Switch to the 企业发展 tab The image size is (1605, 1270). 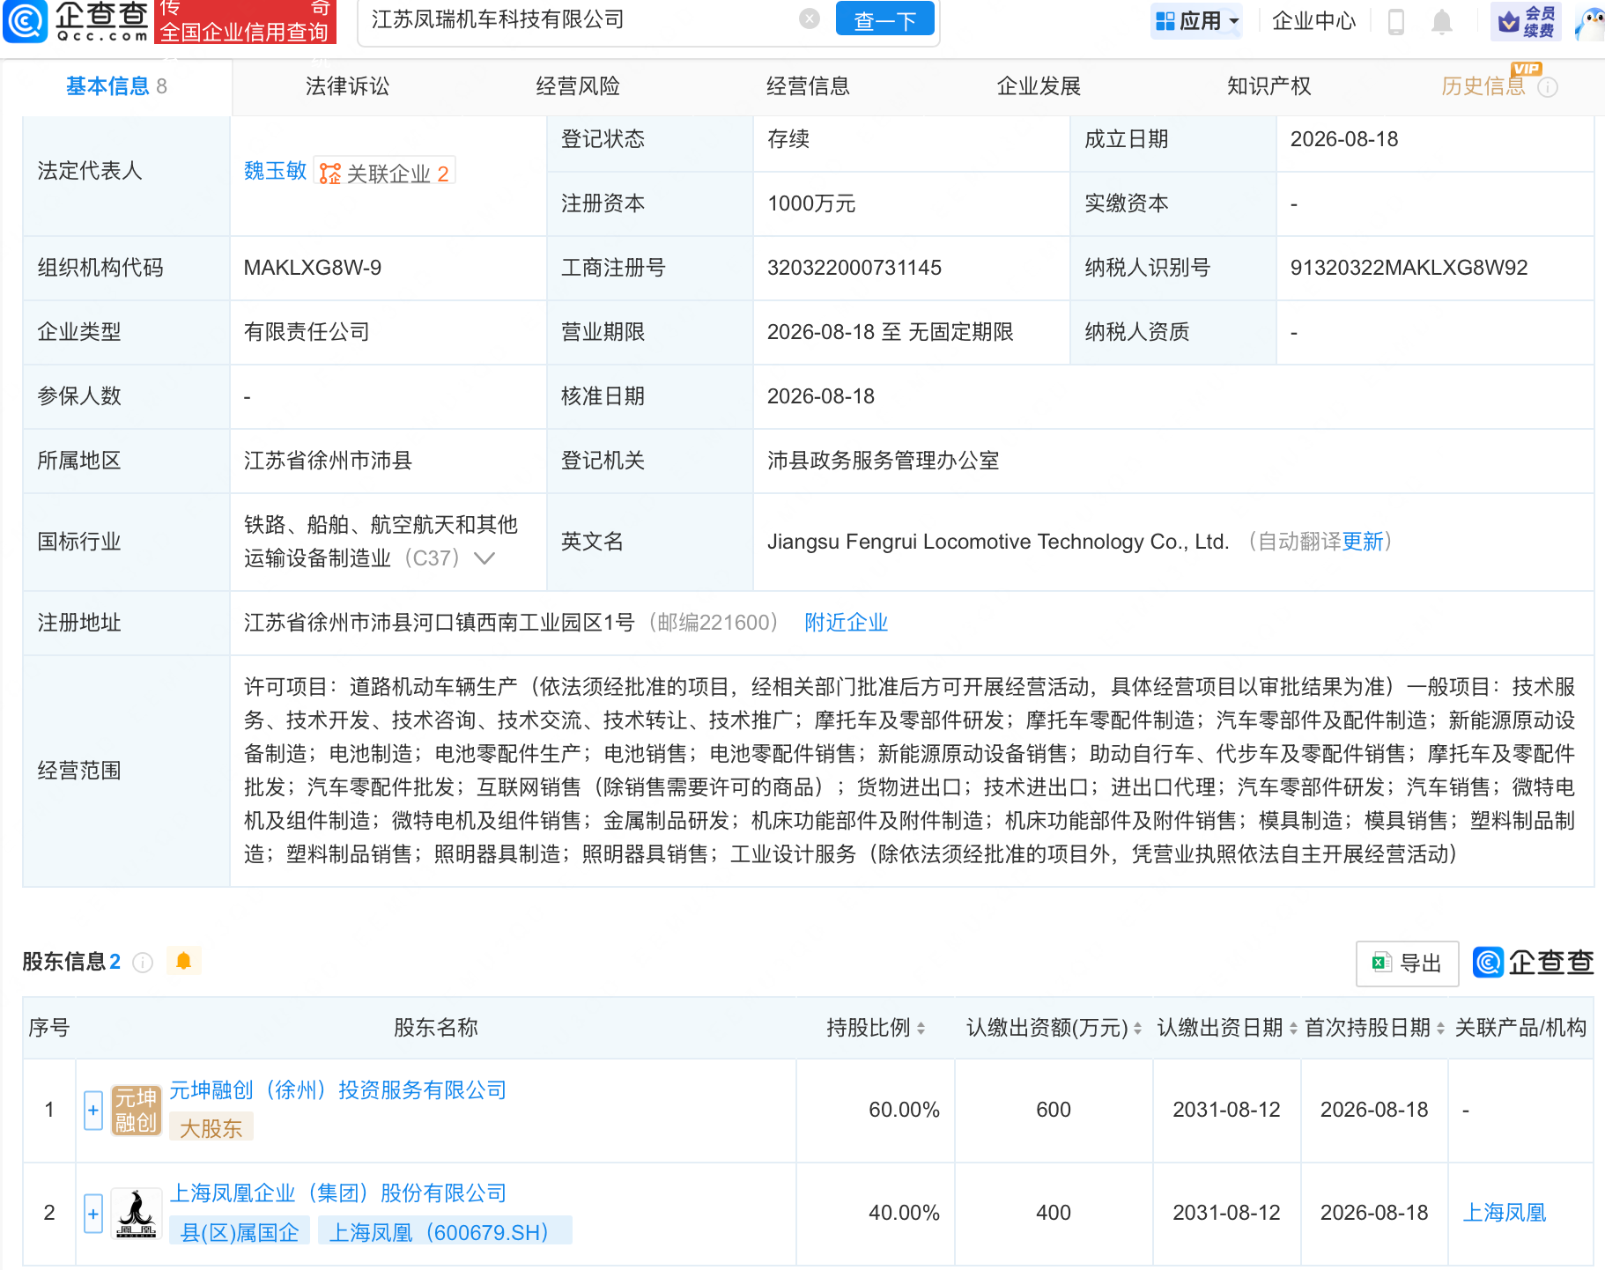tap(1039, 86)
